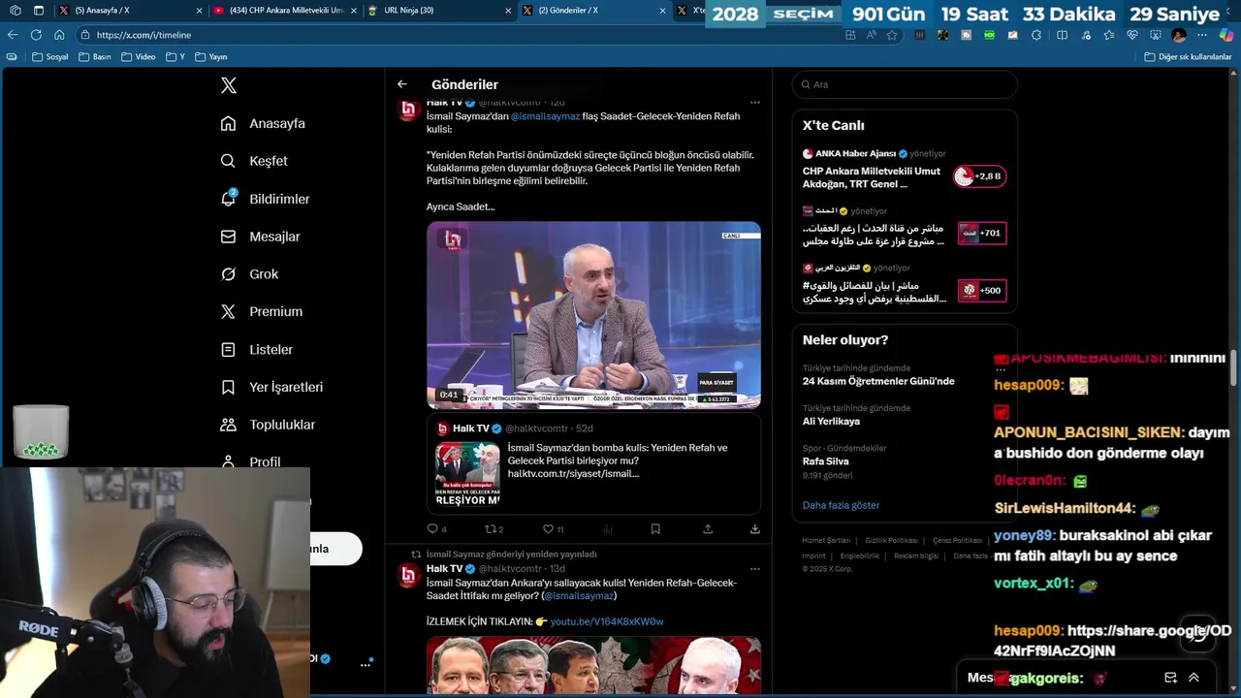The height and width of the screenshot is (698, 1241).
Task: Open Anasayfa from the sidebar
Action: (263, 123)
